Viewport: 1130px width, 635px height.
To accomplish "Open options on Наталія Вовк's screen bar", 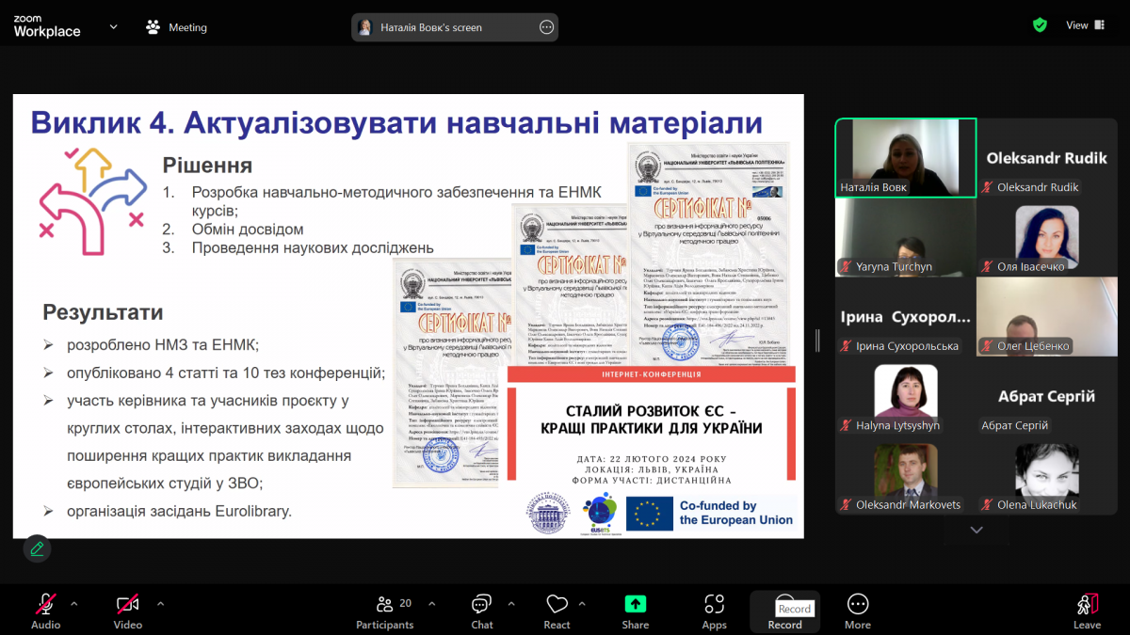I will (x=546, y=27).
